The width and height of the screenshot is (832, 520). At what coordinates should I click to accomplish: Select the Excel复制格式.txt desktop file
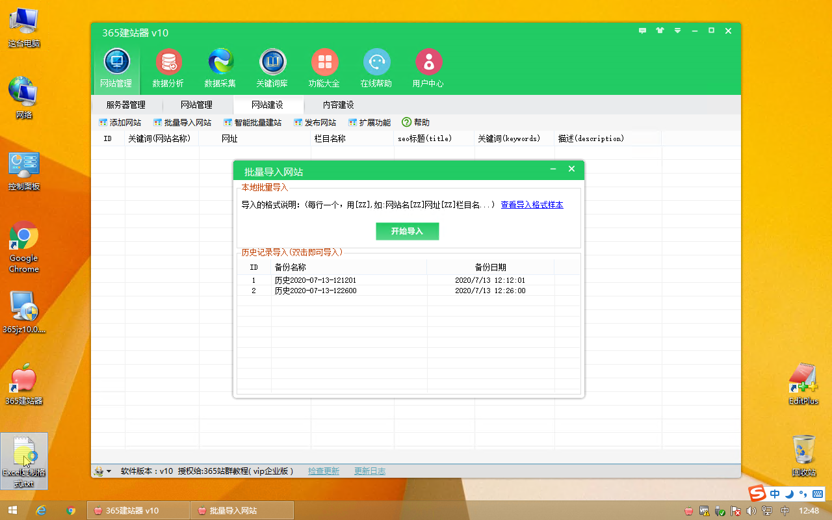point(24,461)
